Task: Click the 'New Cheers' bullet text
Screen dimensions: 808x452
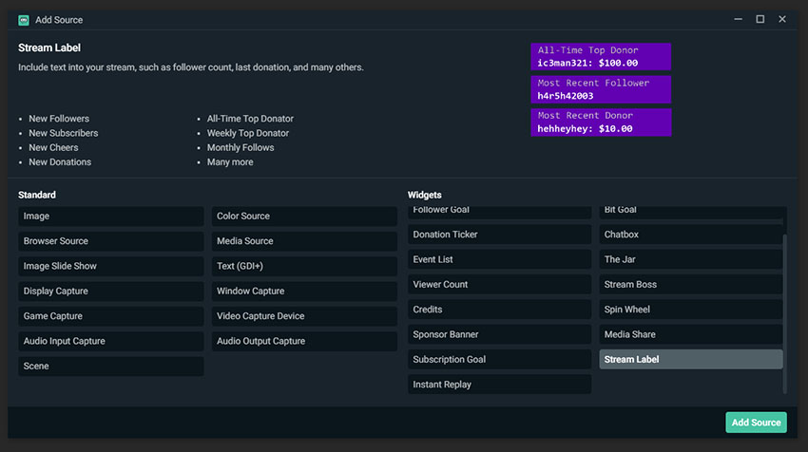Action: 53,147
